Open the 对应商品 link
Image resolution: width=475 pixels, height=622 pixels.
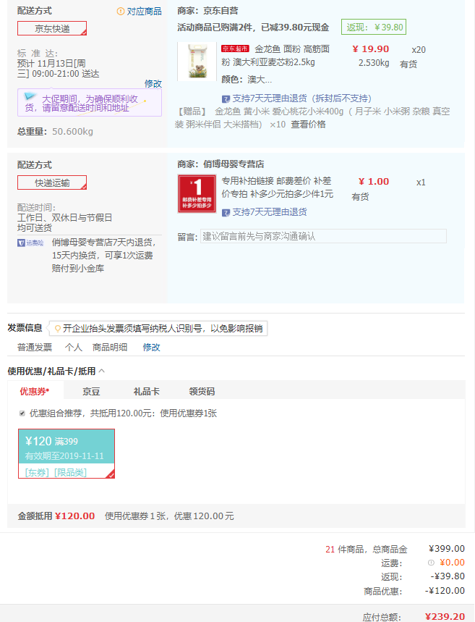[x=144, y=12]
